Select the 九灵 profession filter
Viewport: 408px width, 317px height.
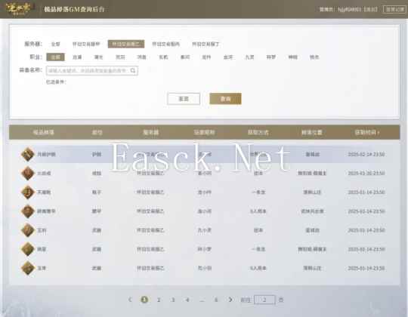point(249,57)
